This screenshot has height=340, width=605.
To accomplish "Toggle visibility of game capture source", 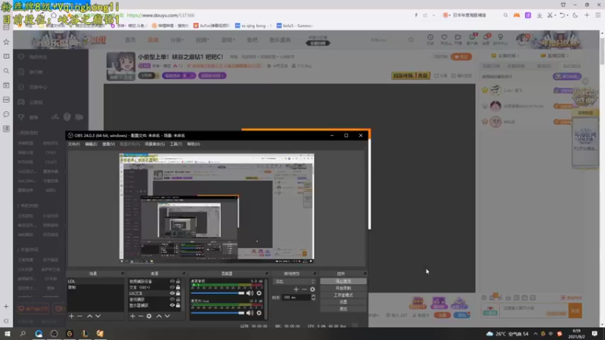I will pyautogui.click(x=172, y=299).
